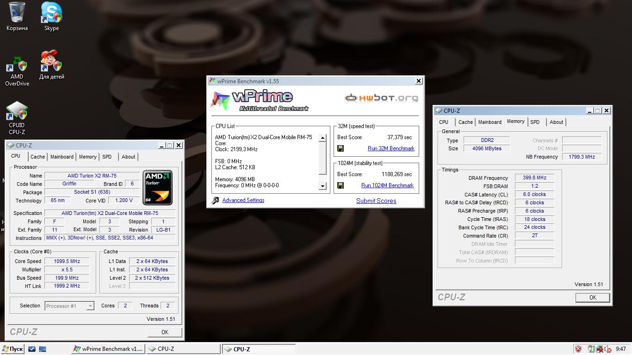Click the Code Name value Griffin
The width and height of the screenshot is (632, 355).
[x=69, y=184]
